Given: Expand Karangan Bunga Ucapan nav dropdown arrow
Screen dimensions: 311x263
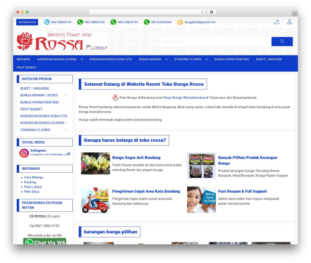Looking at the screenshot, I should (81, 60).
